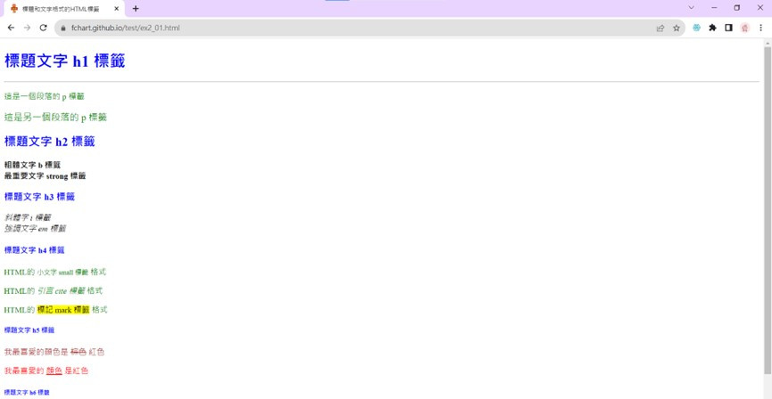Reload the current page

[44, 28]
